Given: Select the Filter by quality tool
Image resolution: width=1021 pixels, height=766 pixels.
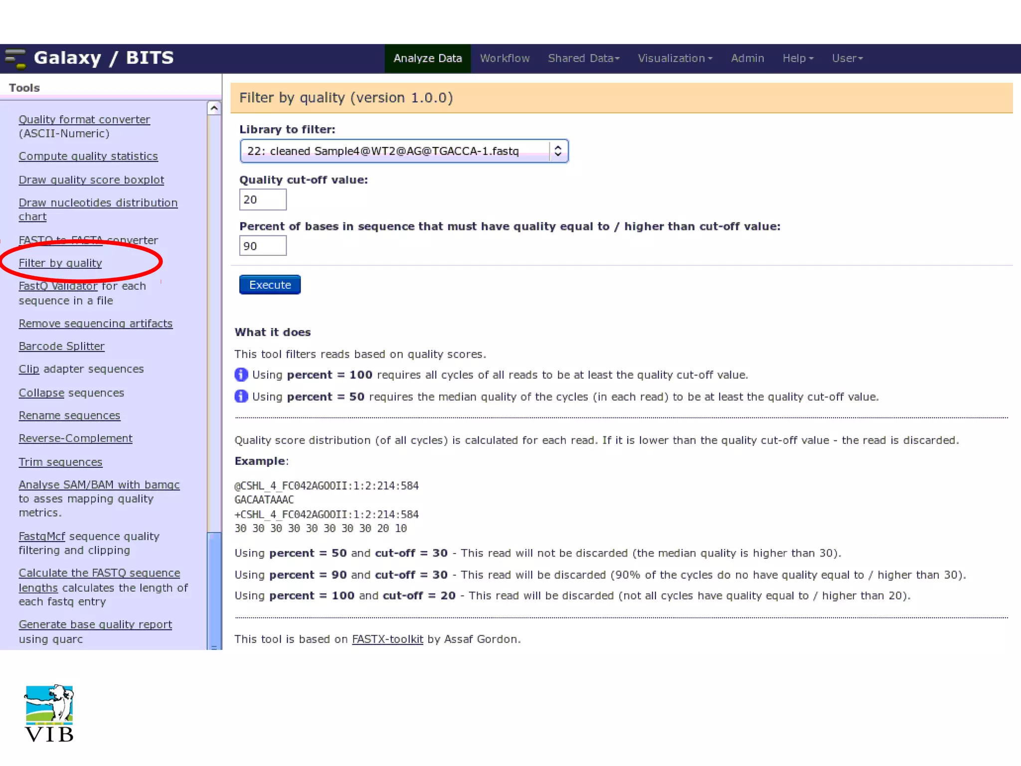Looking at the screenshot, I should point(60,263).
